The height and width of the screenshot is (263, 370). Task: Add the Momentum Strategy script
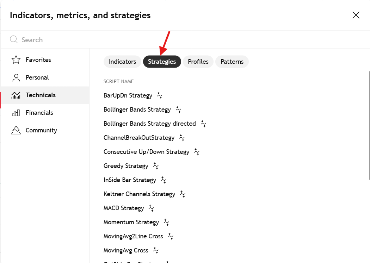[x=131, y=222]
